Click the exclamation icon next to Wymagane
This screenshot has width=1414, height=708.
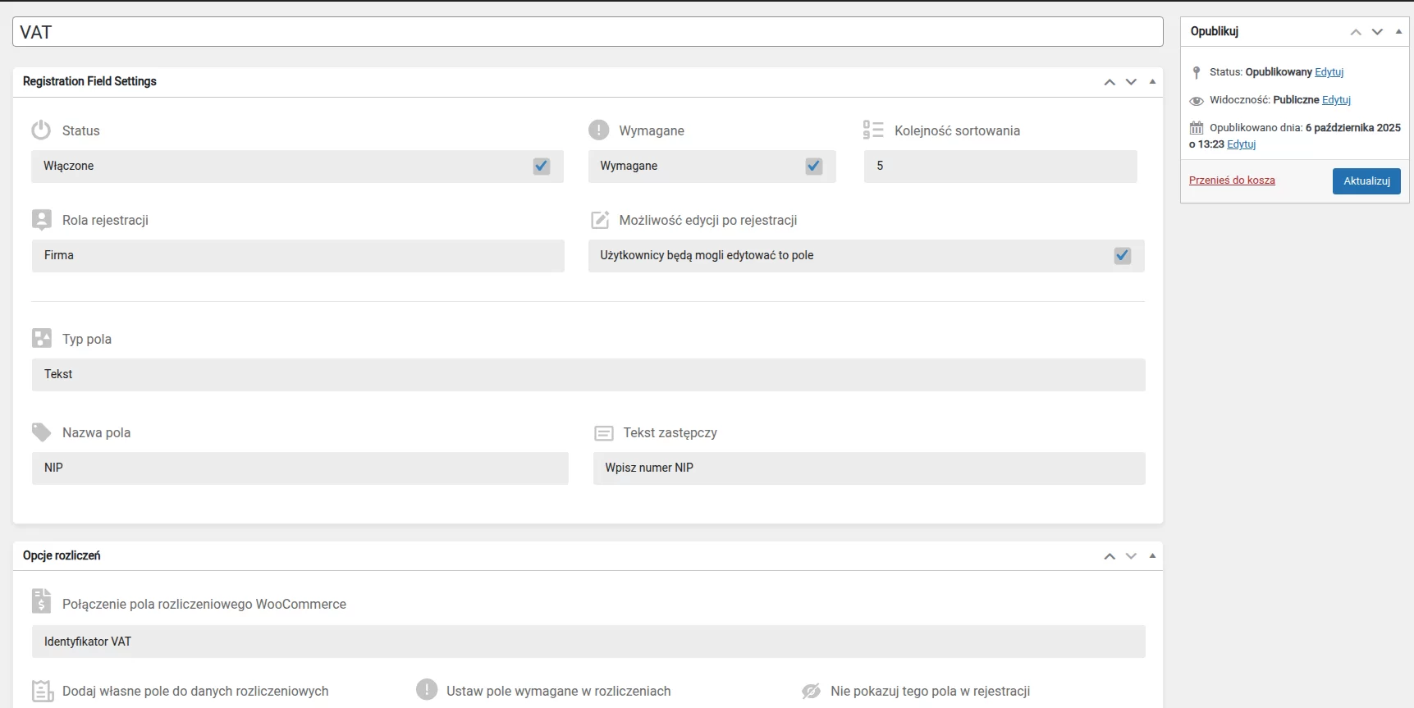tap(599, 130)
